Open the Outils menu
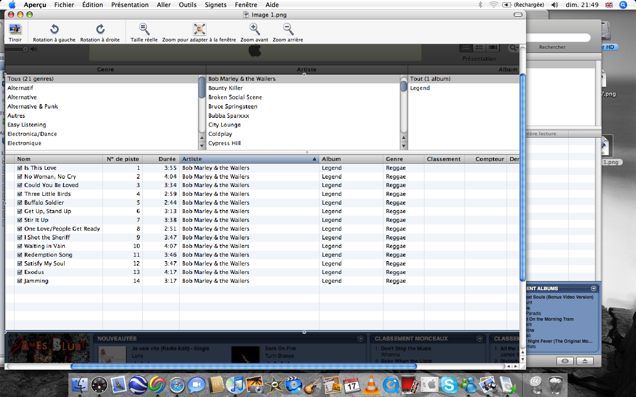 click(x=188, y=5)
